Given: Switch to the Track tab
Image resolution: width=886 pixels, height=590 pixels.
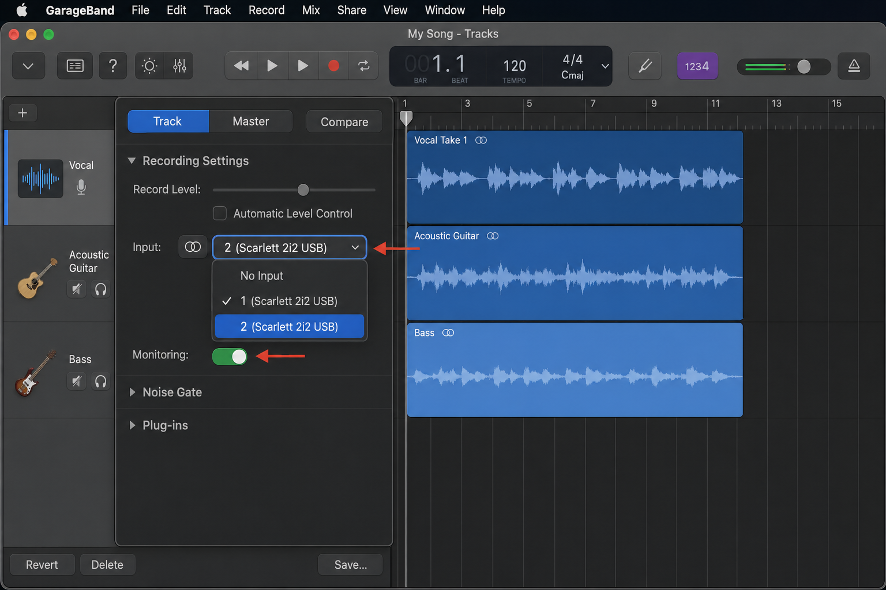Looking at the screenshot, I should 168,122.
